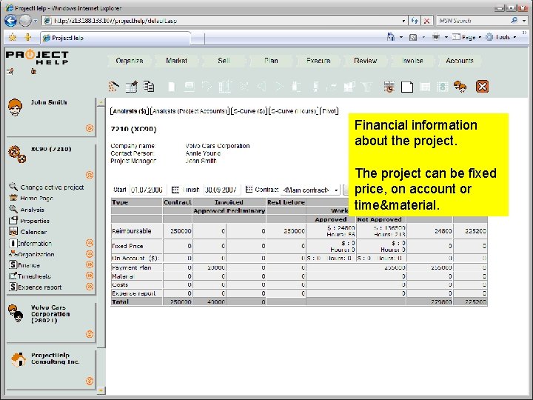
Task: Expand the Expense report submenu arrow
Action: coord(90,287)
